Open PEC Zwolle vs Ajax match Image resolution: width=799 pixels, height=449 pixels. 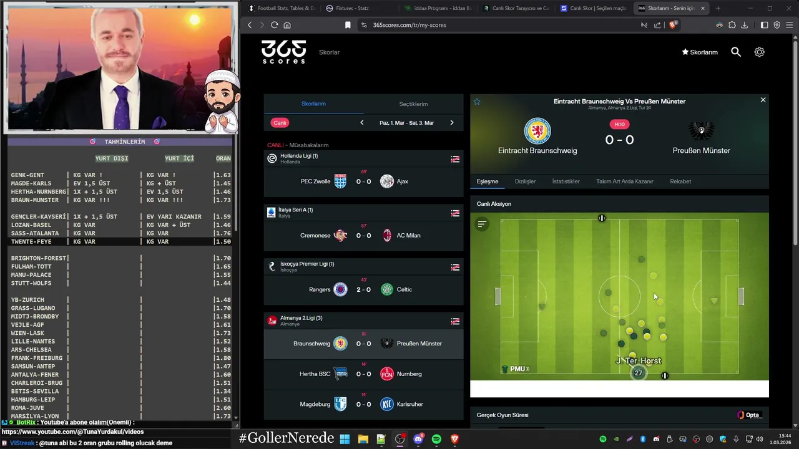(x=363, y=181)
